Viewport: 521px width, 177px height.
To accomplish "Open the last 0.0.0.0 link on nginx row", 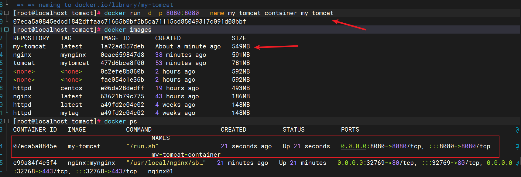I will 499,163.
